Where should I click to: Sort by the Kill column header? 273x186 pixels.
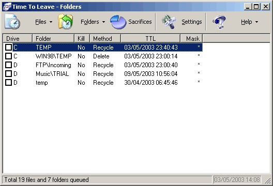82,38
